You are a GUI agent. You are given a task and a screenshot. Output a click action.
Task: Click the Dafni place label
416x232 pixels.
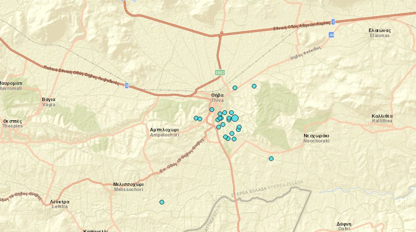(x=343, y=226)
